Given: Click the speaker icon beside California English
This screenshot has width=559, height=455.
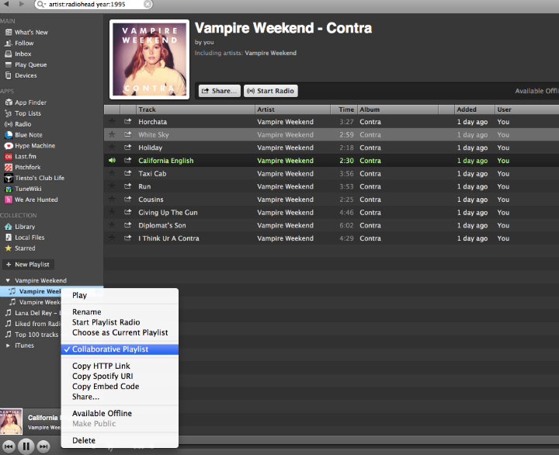Looking at the screenshot, I should (112, 161).
